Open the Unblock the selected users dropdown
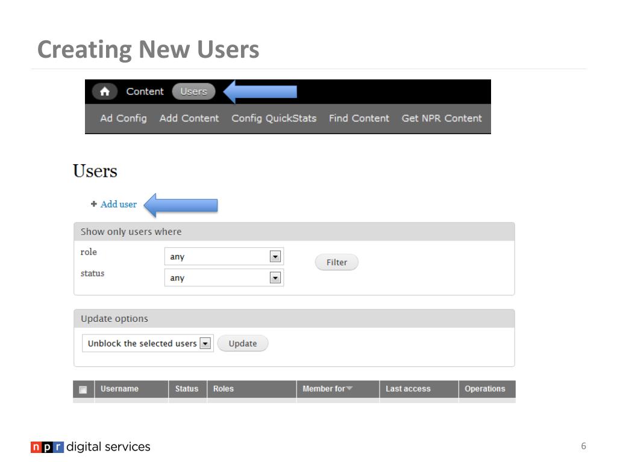 148,343
